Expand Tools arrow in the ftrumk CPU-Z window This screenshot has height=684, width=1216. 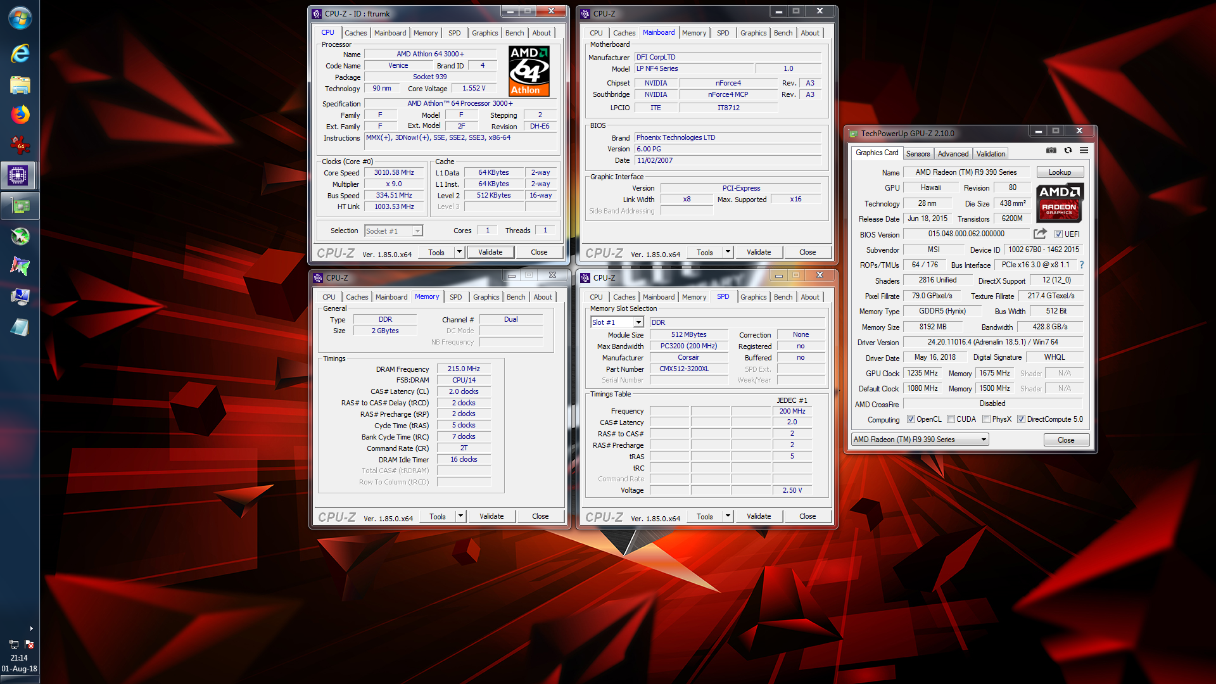coord(459,252)
